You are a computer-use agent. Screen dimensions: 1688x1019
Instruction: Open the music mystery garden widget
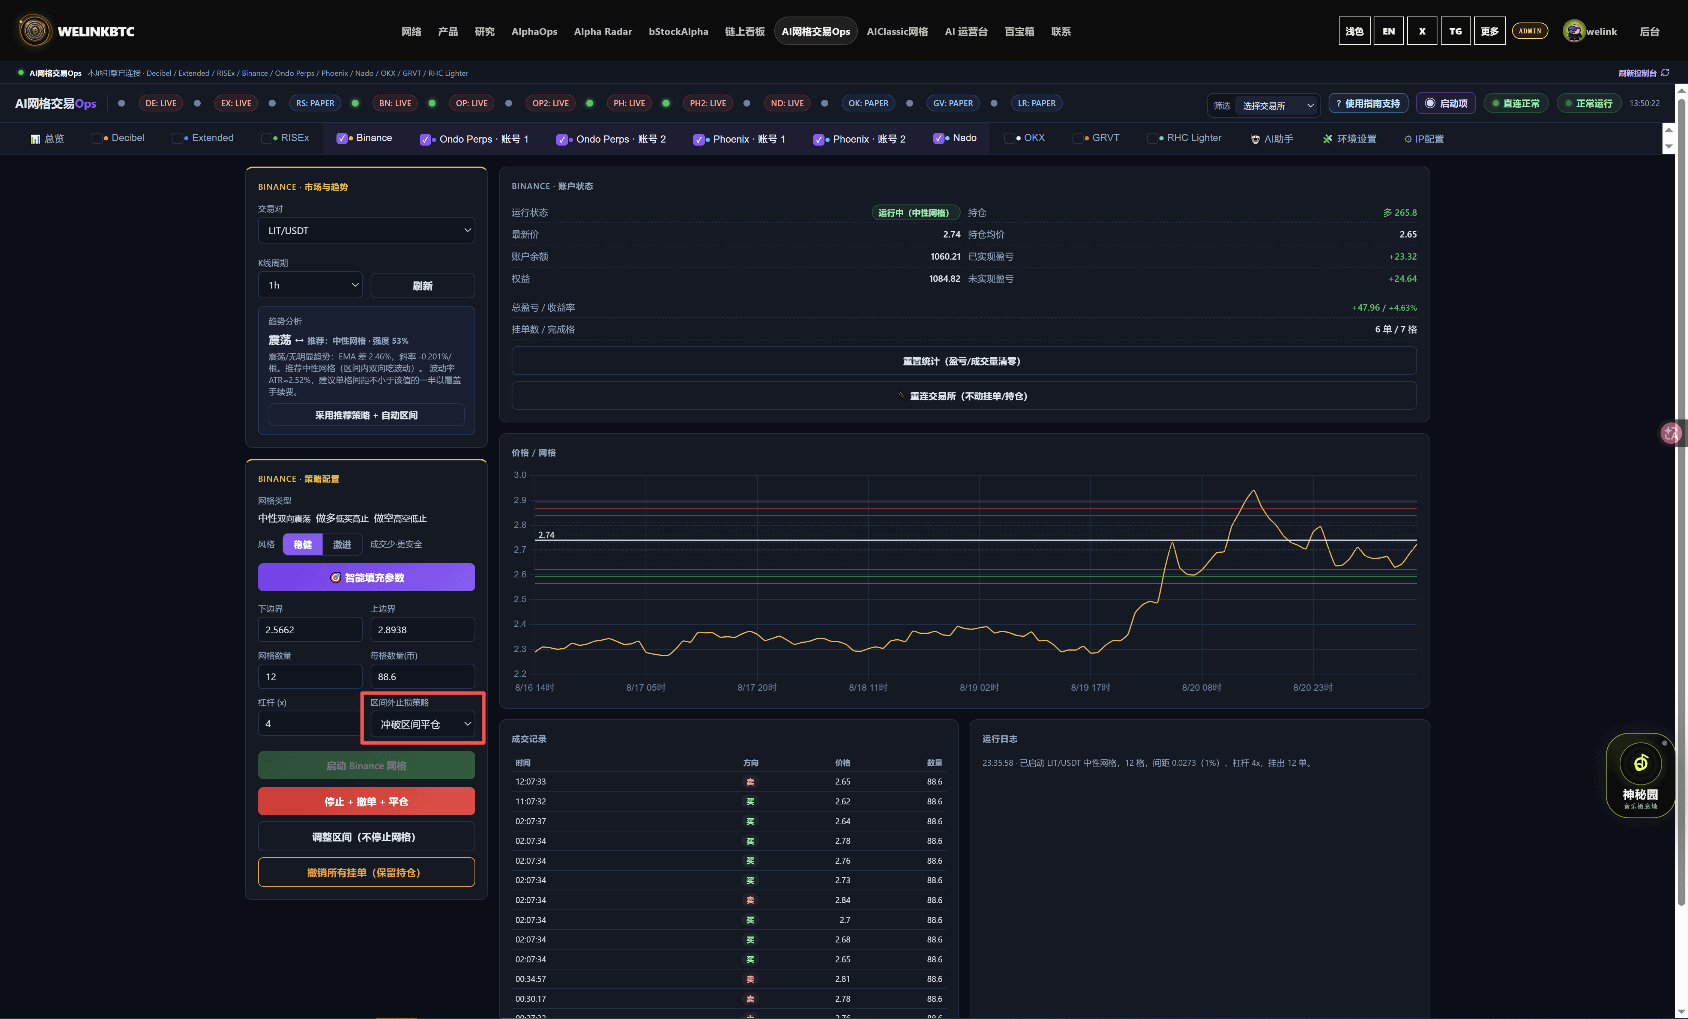tap(1640, 775)
